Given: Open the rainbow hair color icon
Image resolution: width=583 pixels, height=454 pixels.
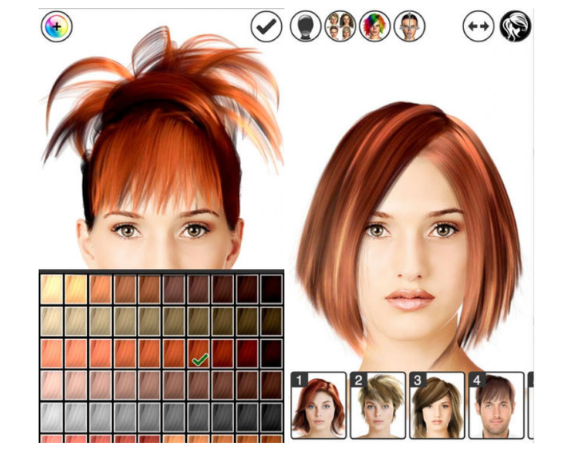Looking at the screenshot, I should click(x=375, y=26).
